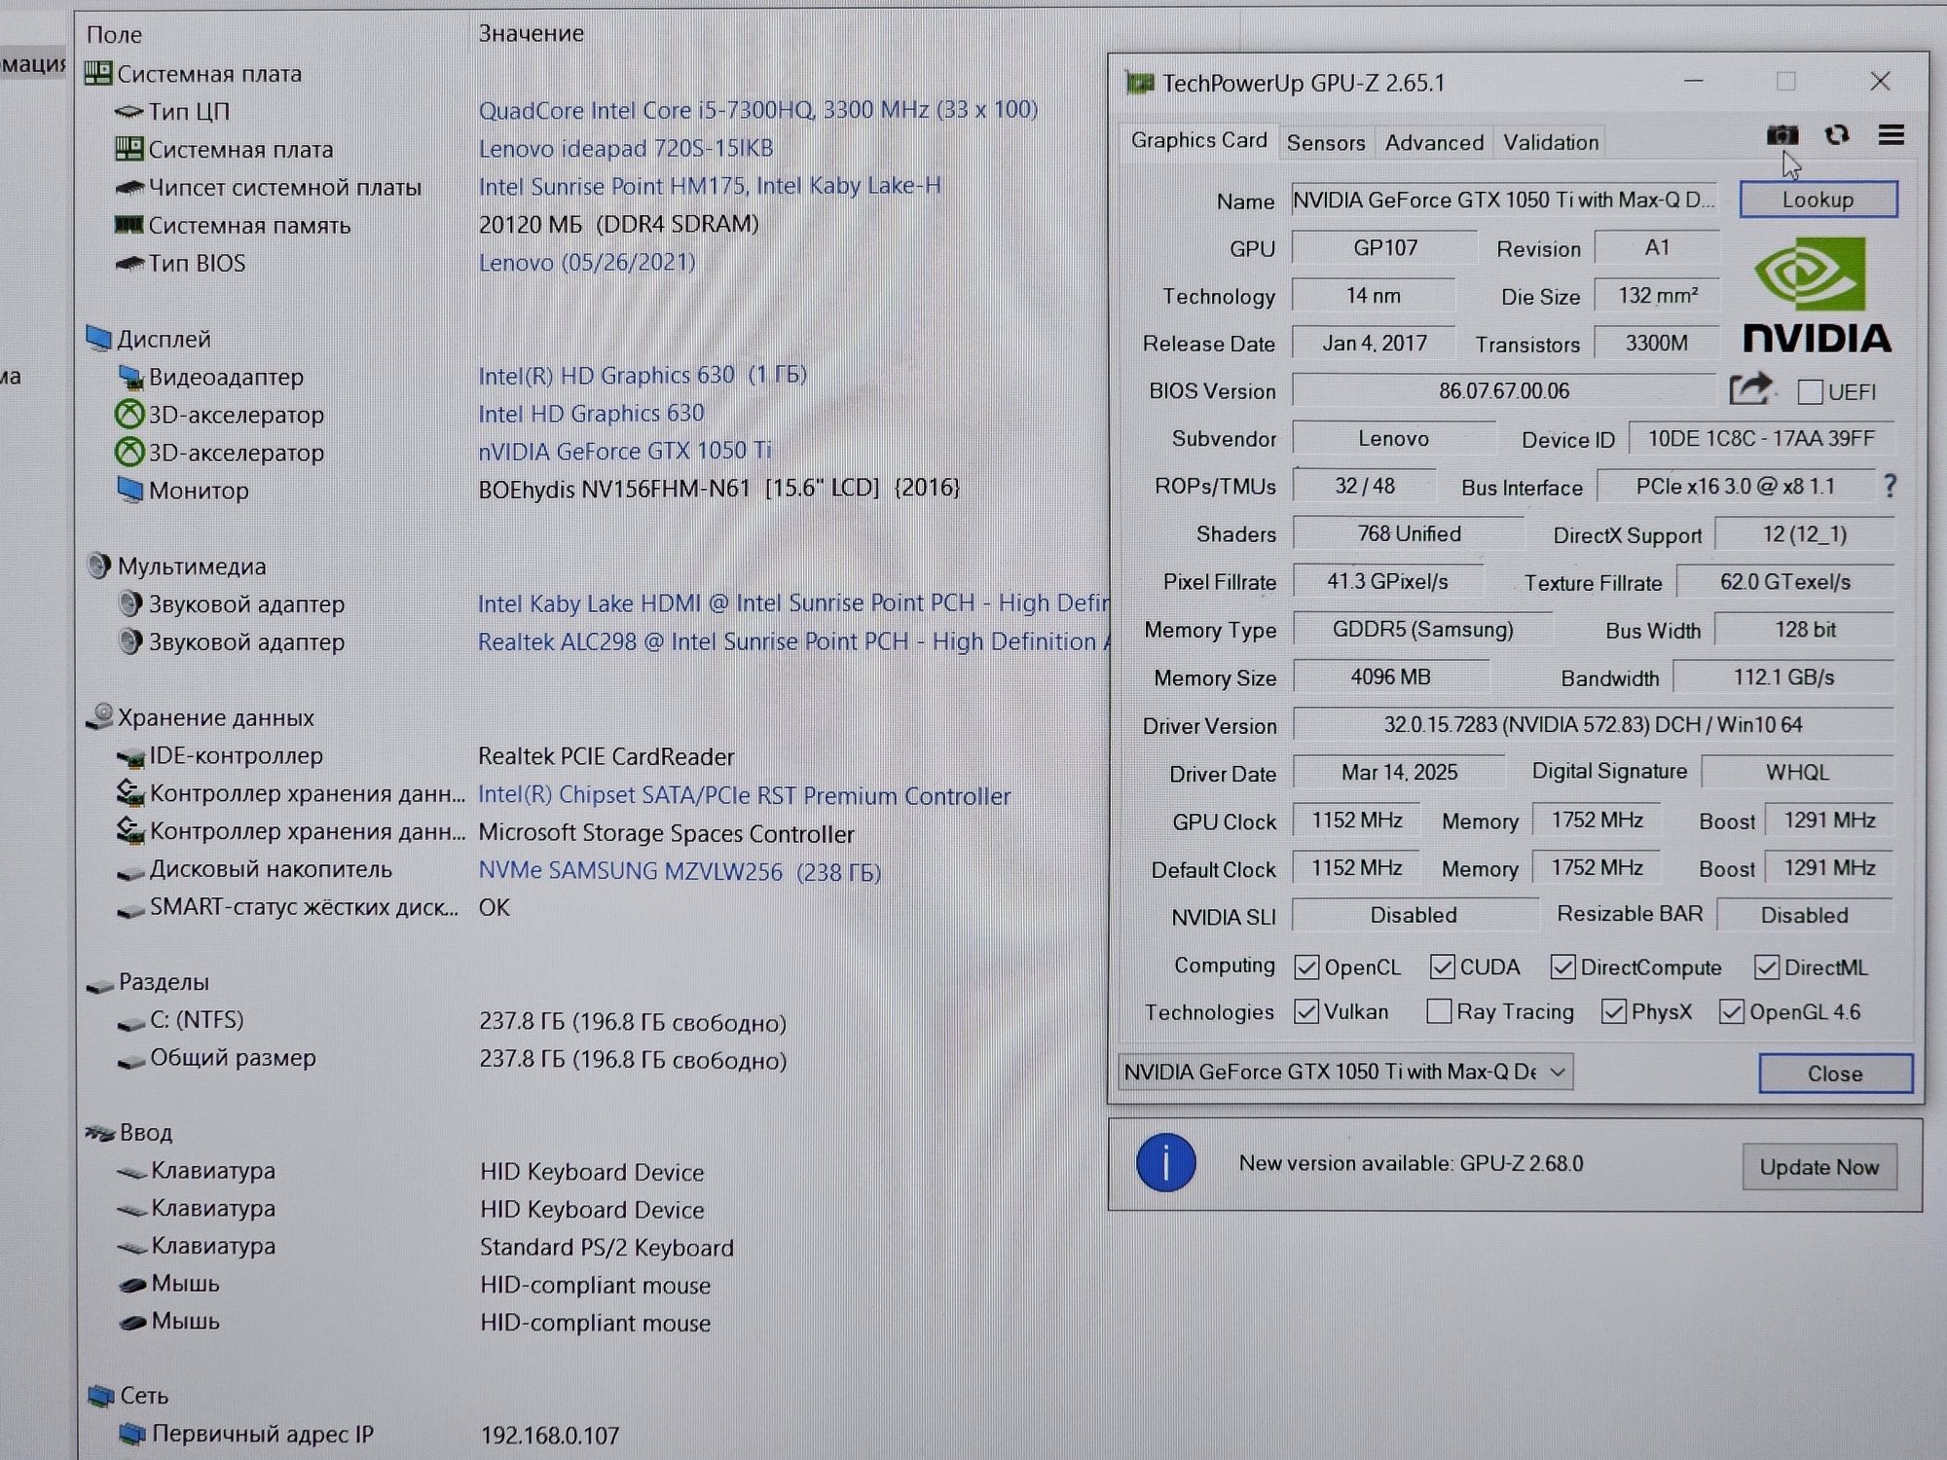1947x1460 pixels.
Task: Click the Разделы section icon
Action: [x=99, y=985]
